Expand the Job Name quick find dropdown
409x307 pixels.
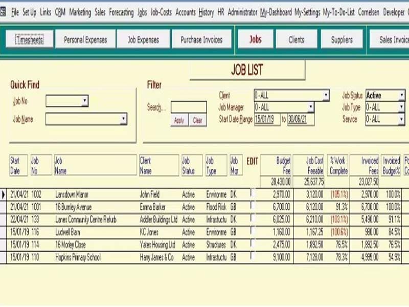click(124, 119)
